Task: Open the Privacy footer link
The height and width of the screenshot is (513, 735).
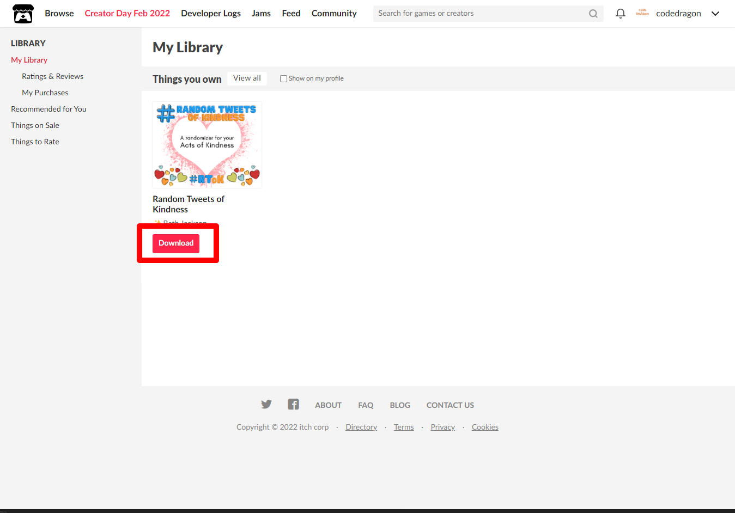Action: coord(442,427)
